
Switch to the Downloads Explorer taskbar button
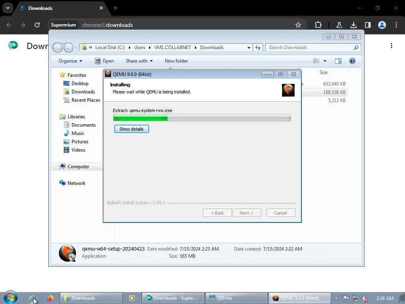pos(91,298)
